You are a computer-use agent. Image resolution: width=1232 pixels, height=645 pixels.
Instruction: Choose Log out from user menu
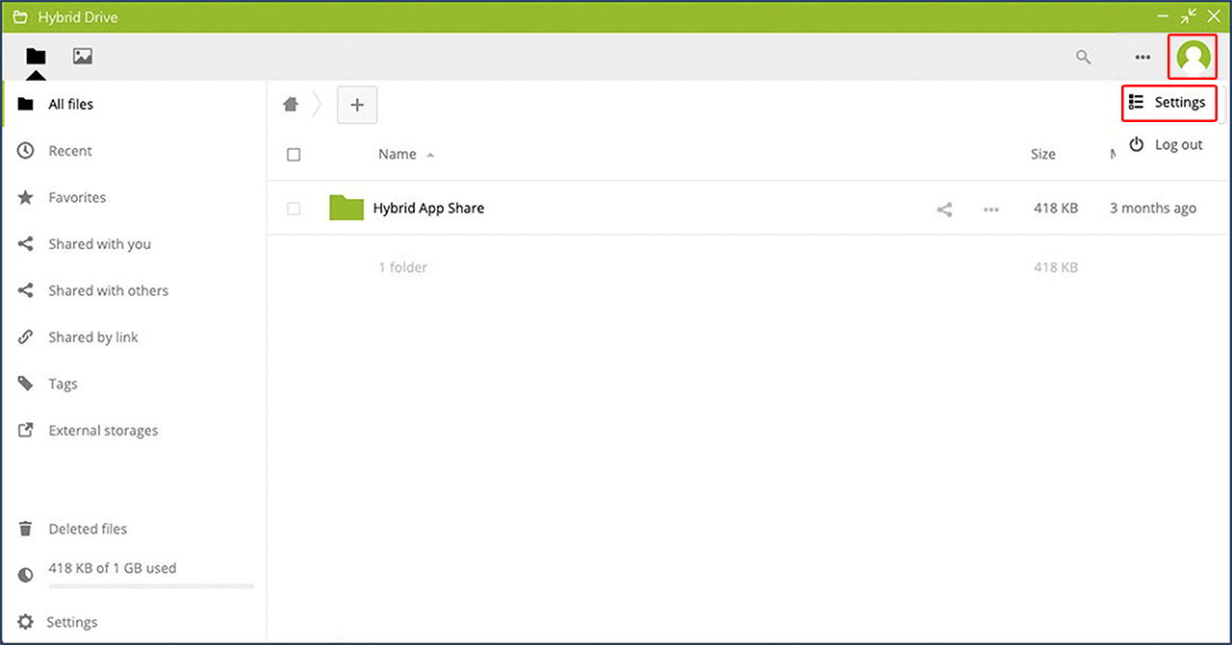pyautogui.click(x=1167, y=144)
